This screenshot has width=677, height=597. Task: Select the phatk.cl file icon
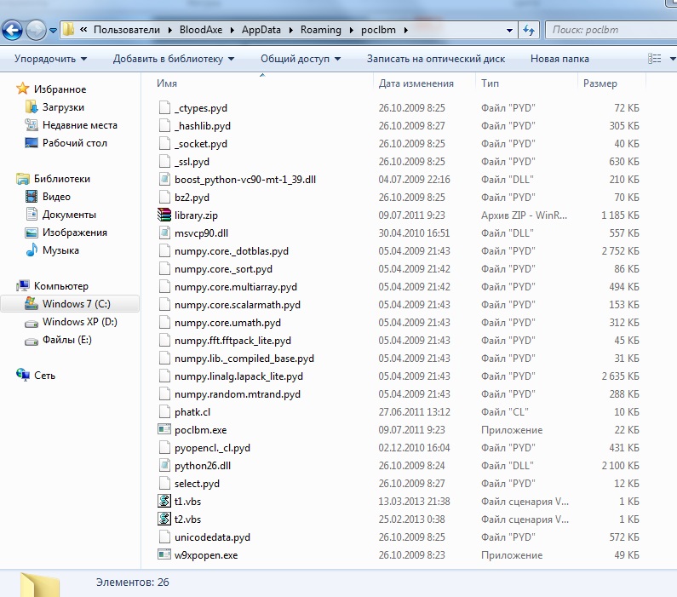point(164,412)
